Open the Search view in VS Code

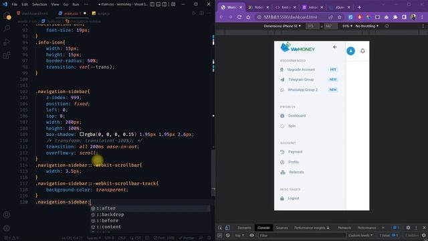(x=7, y=28)
